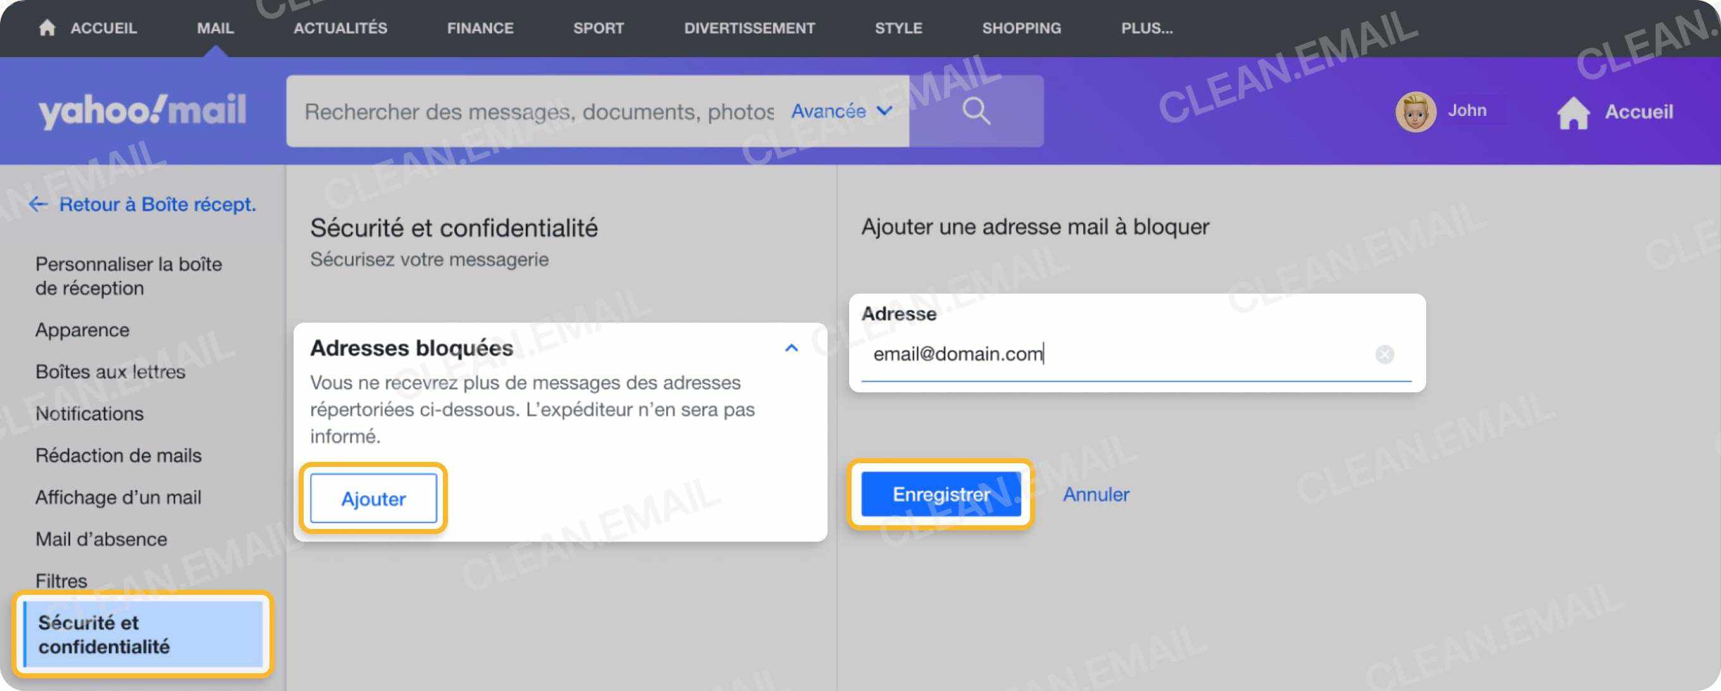Click 'Sécurisez votre messagerie' subtitle
This screenshot has width=1721, height=691.
[429, 259]
